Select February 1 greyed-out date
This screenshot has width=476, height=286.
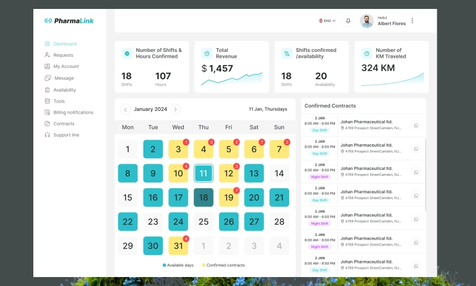203,245
